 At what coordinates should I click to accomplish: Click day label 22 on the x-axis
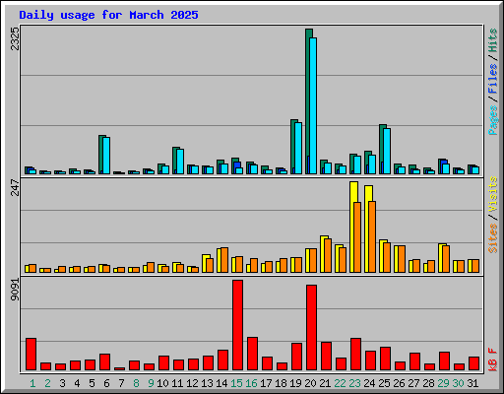pyautogui.click(x=340, y=383)
